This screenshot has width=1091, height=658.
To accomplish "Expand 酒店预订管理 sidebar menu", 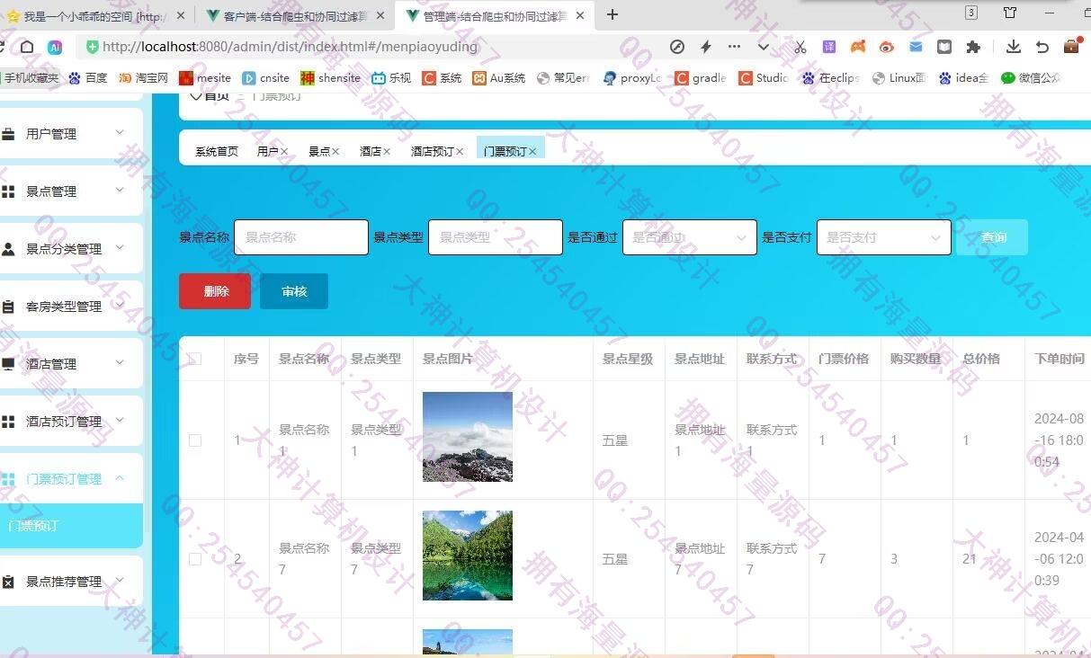I will coord(70,421).
